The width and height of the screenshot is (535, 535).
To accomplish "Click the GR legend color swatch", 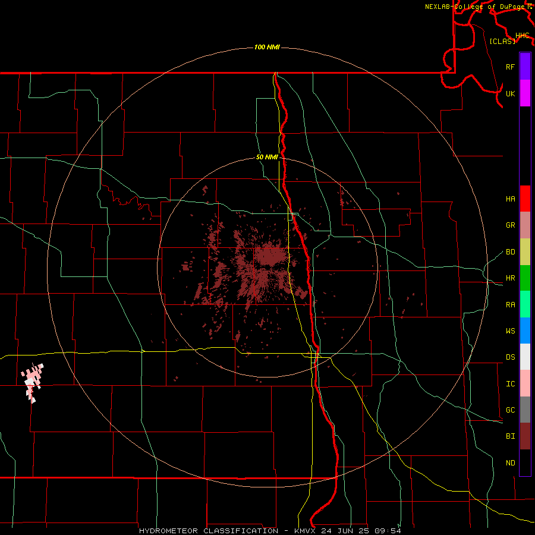I will 525,225.
